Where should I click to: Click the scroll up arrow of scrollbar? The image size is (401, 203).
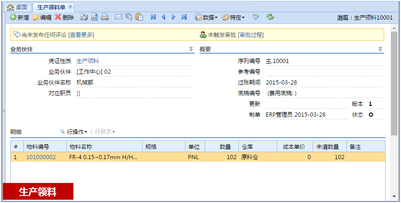pyautogui.click(x=394, y=28)
